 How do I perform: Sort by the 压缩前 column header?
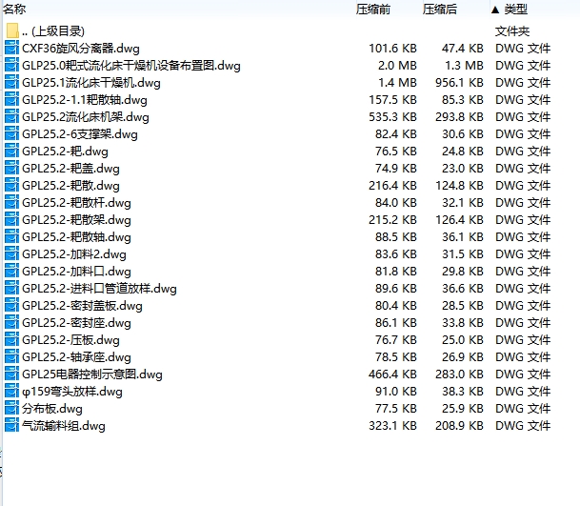click(x=373, y=9)
